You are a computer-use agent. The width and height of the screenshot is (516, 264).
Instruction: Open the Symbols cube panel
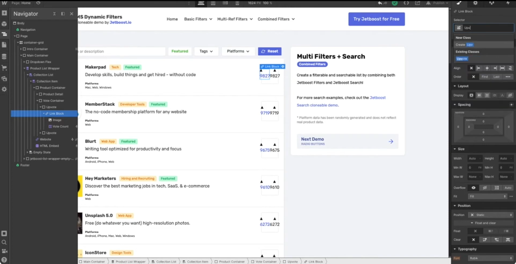click(4, 23)
